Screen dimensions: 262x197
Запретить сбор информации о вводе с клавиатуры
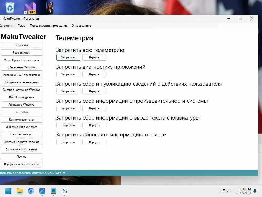pos(68,125)
